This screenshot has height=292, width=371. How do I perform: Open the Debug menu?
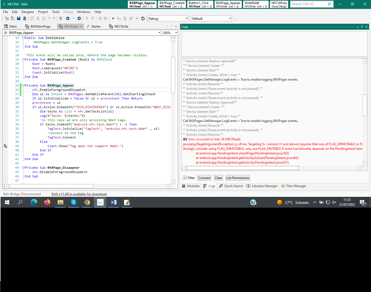click(68, 12)
